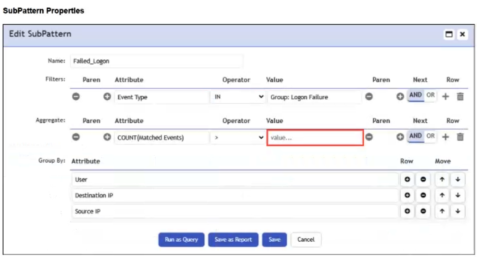Maximize the Edit SubPattern dialog
Screen dimensions: 477x257
[x=449, y=34]
